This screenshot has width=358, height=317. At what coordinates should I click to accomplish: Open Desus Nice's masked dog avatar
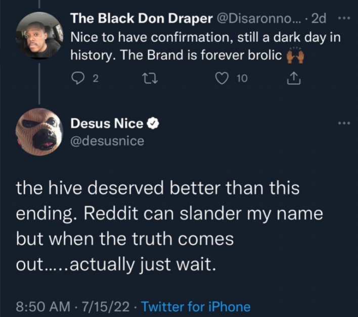click(x=39, y=132)
